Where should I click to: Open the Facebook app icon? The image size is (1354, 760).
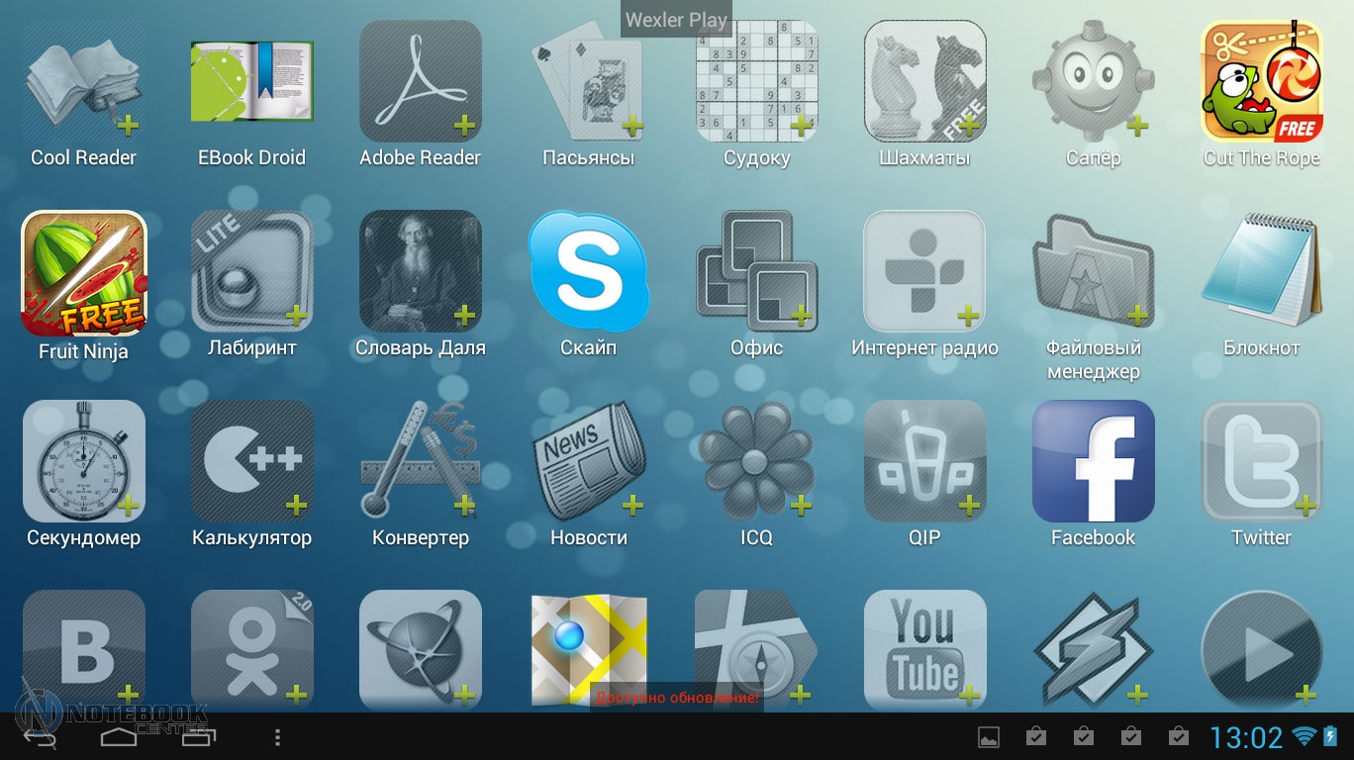[1094, 462]
